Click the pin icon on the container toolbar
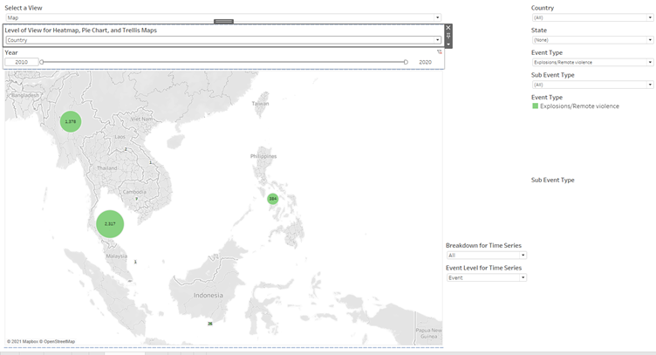Viewport: 656px width, 355px height. click(448, 36)
